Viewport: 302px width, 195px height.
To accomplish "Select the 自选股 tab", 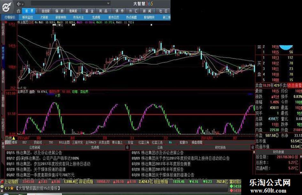I will coord(45,11).
